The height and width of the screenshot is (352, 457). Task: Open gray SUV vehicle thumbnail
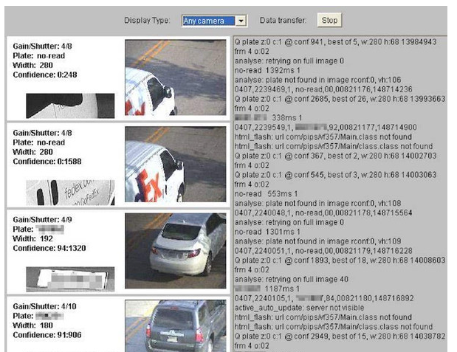click(x=176, y=325)
